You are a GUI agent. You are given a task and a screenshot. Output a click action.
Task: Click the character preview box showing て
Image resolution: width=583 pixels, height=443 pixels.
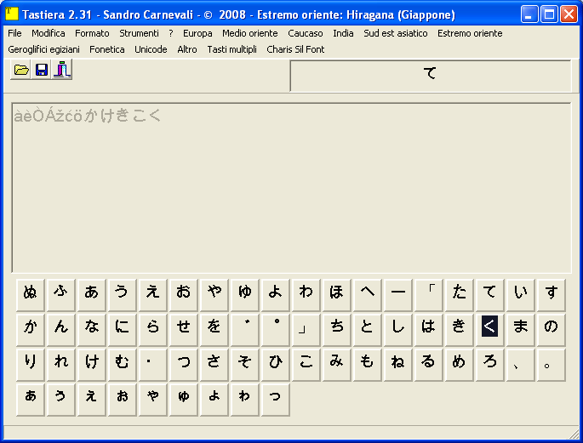(x=431, y=76)
